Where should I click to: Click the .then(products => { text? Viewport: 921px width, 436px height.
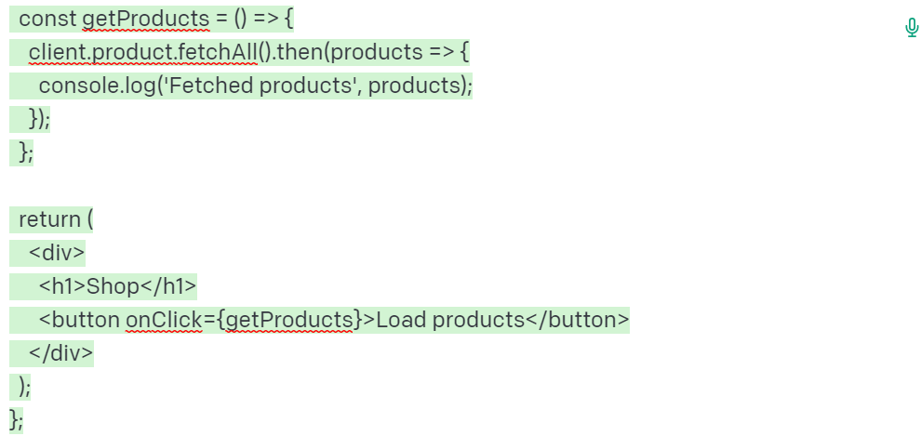pos(364,53)
